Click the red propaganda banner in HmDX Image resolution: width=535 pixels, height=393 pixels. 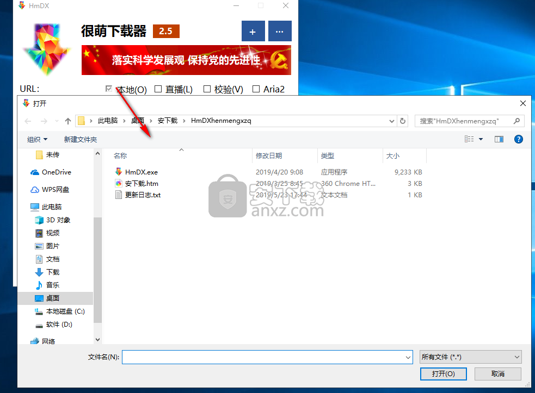point(186,60)
